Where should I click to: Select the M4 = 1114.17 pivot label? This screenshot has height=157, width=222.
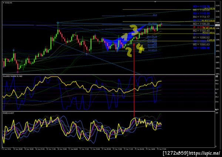[201, 17]
